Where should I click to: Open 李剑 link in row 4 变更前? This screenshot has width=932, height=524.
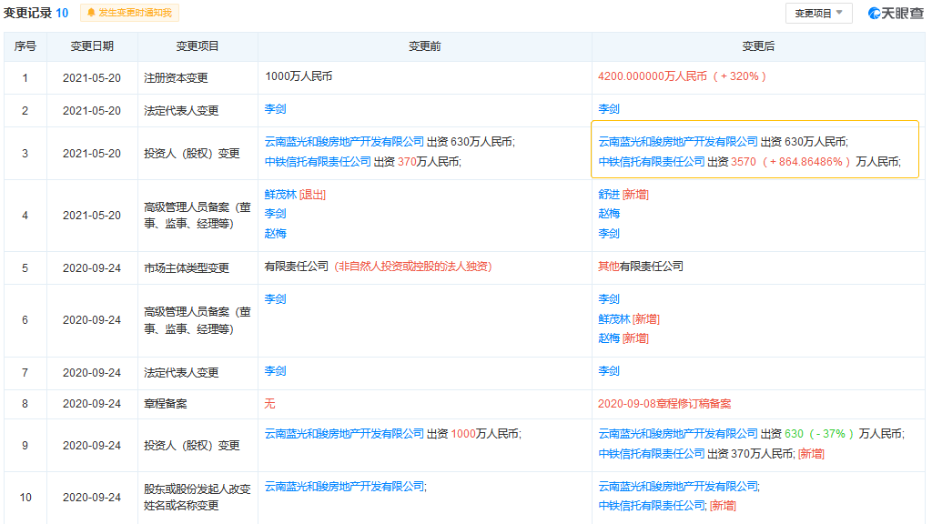tap(275, 213)
